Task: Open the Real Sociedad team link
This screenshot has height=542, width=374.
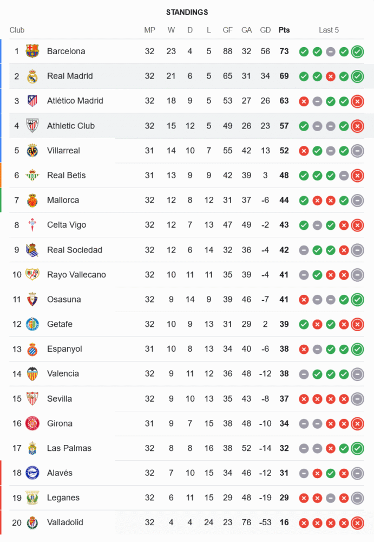Action: (75, 250)
